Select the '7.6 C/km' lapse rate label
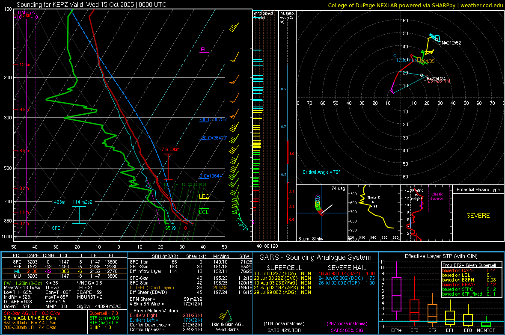Screen dimensions: 505x335 pyautogui.click(x=170, y=149)
